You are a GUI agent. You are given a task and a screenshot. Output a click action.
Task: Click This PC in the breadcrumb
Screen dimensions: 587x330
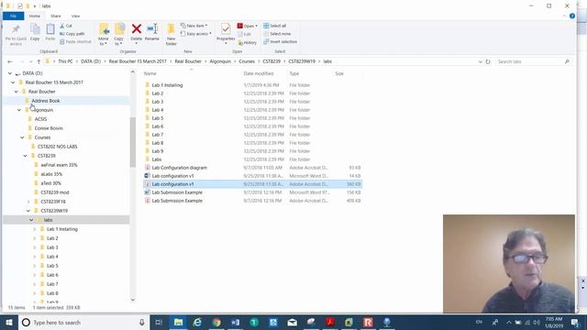pyautogui.click(x=65, y=61)
